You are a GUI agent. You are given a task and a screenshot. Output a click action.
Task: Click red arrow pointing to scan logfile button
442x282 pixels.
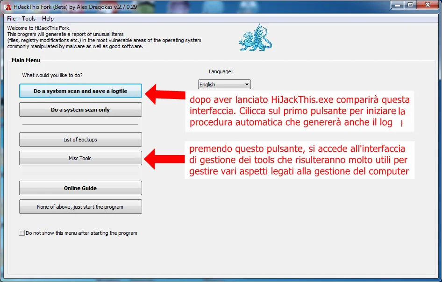(x=165, y=94)
